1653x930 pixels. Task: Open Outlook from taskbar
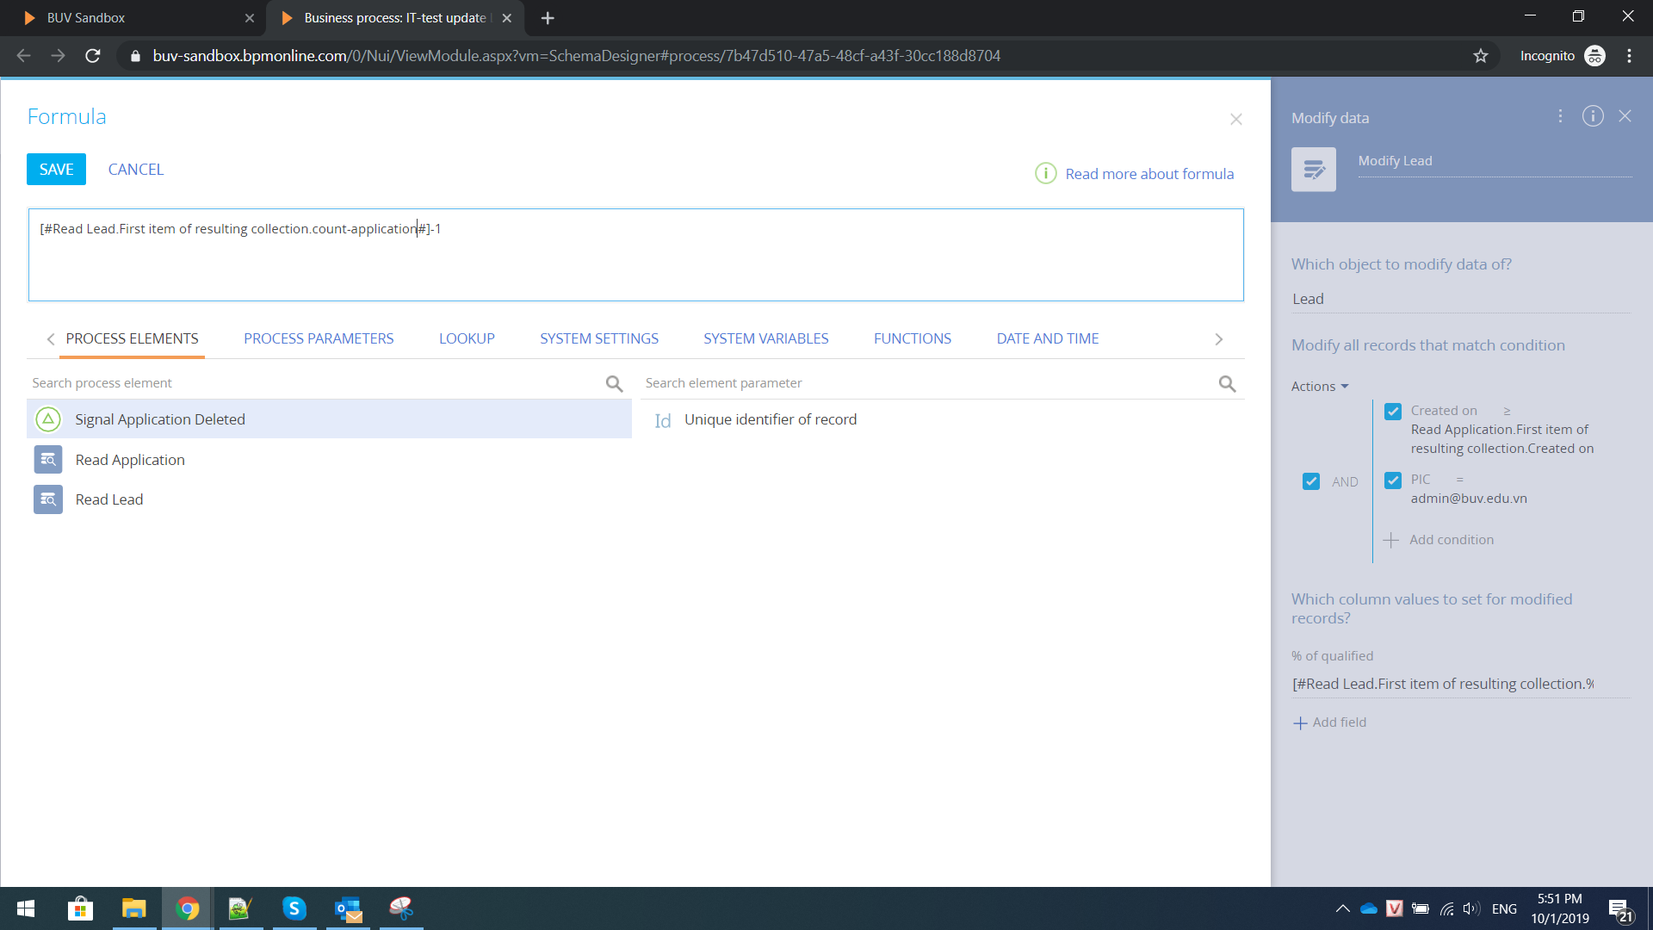coord(348,908)
